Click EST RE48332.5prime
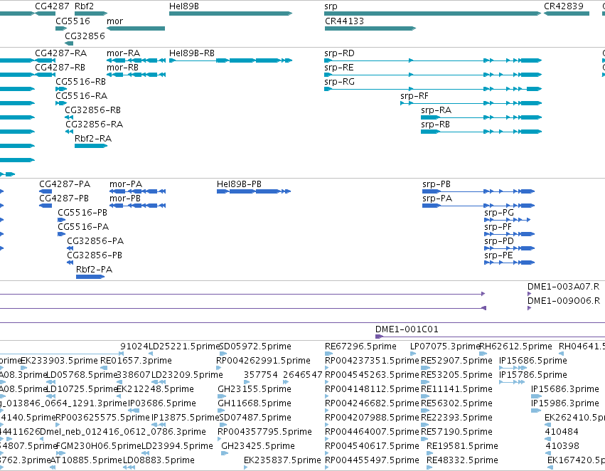This screenshot has height=471, width=605. pyautogui.click(x=462, y=460)
